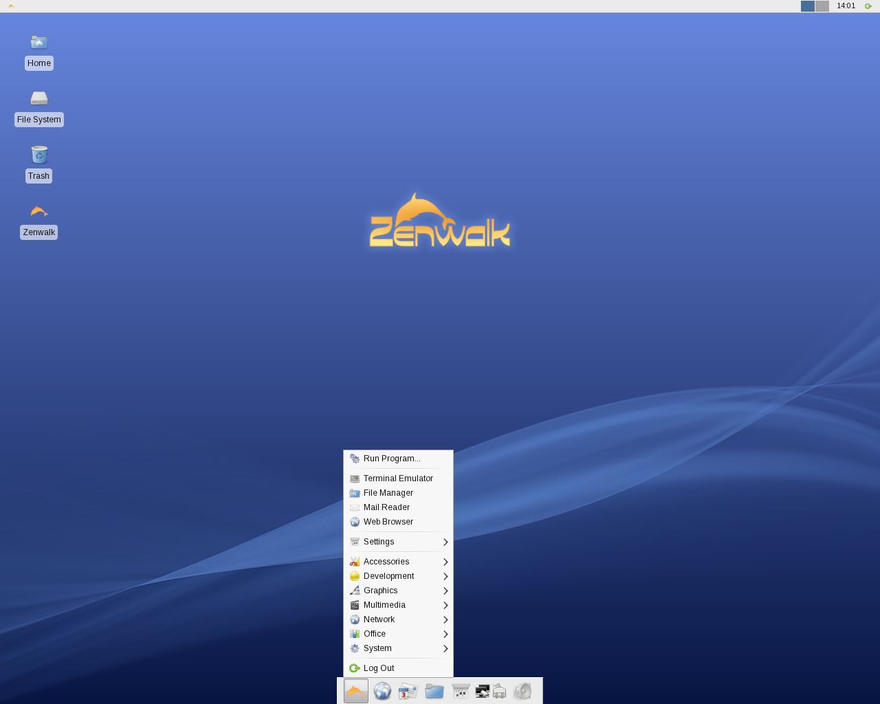This screenshot has width=880, height=704.
Task: Expand the Multimedia submenu
Action: point(384,605)
